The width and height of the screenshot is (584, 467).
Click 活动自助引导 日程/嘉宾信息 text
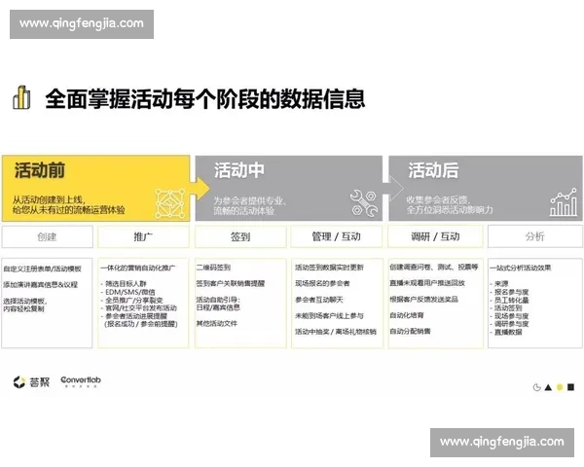click(x=218, y=304)
